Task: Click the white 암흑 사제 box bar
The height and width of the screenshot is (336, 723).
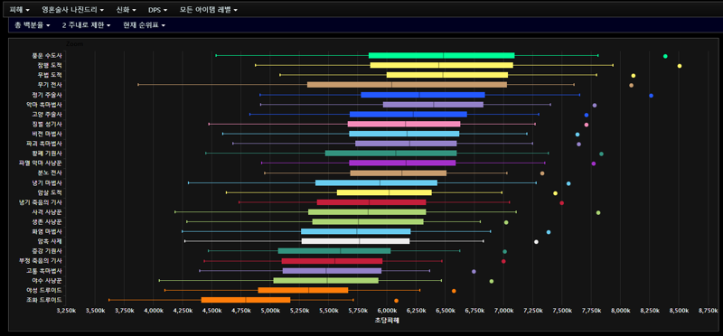Action: [x=355, y=241]
